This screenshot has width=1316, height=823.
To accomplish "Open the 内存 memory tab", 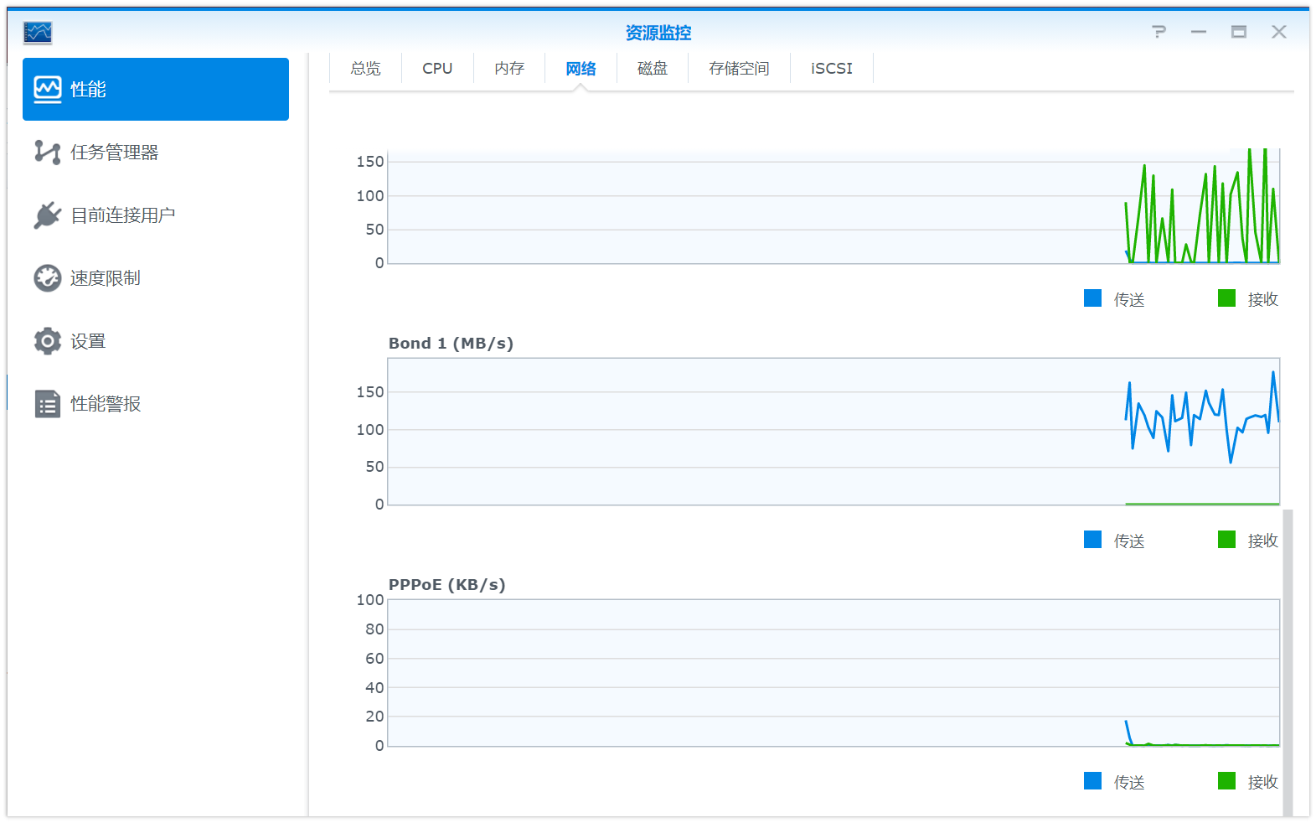I will (509, 69).
